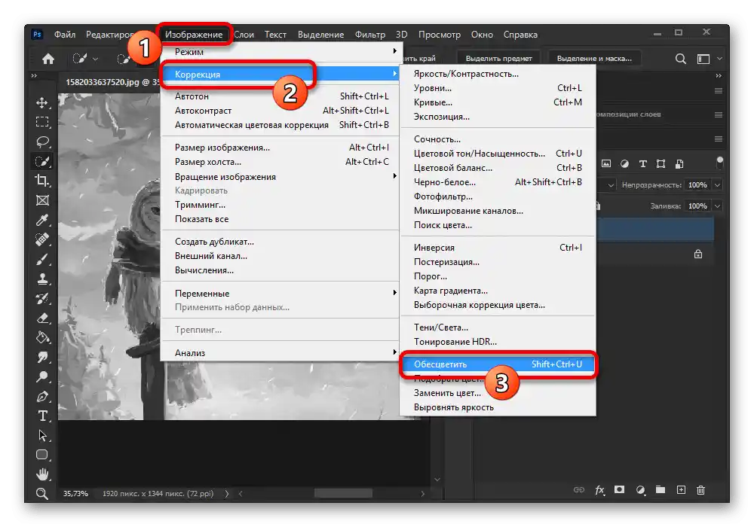Select the Horizontal Type tool

tap(43, 415)
